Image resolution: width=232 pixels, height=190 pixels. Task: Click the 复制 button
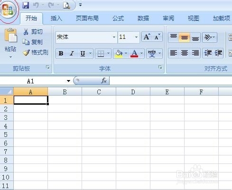coord(32,42)
